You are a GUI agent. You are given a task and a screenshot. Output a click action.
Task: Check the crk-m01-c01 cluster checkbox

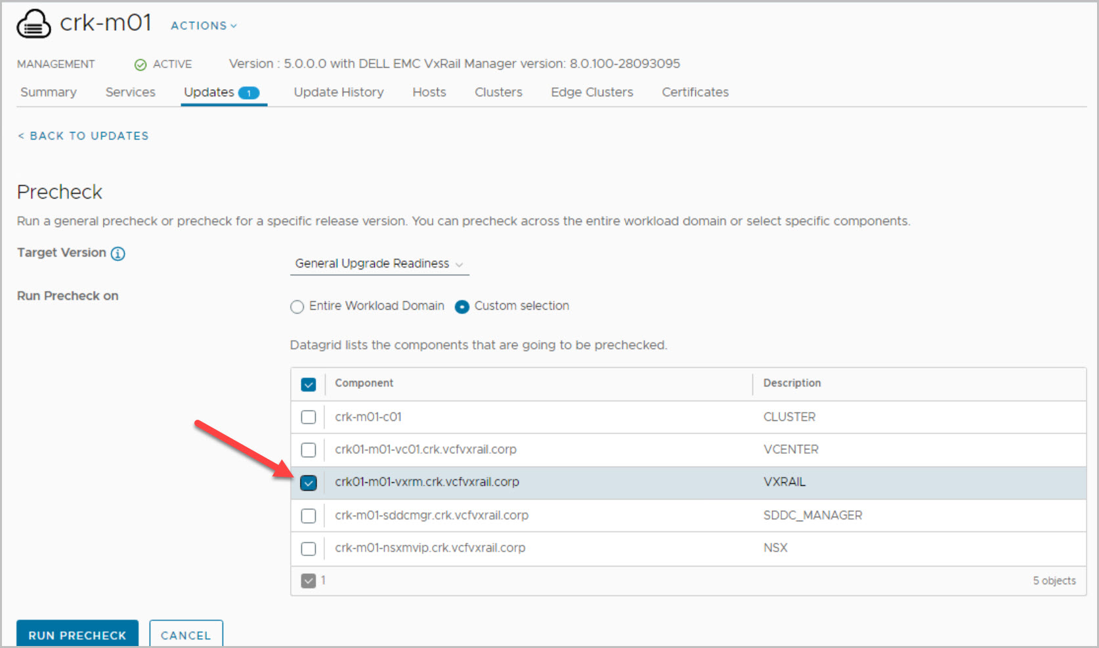point(308,417)
